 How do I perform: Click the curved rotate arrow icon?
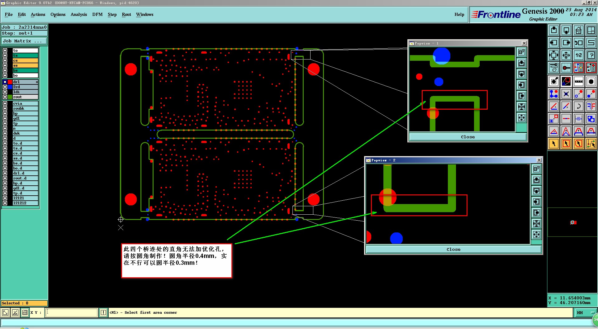pos(579,106)
